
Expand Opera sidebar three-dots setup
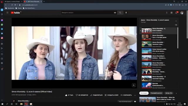[x=2, y=100]
